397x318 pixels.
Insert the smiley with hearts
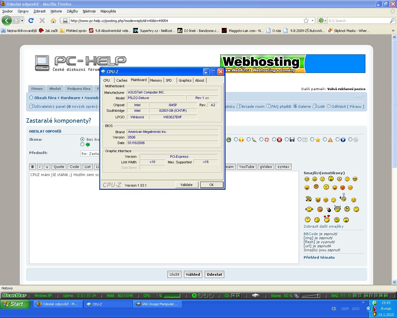(327, 219)
